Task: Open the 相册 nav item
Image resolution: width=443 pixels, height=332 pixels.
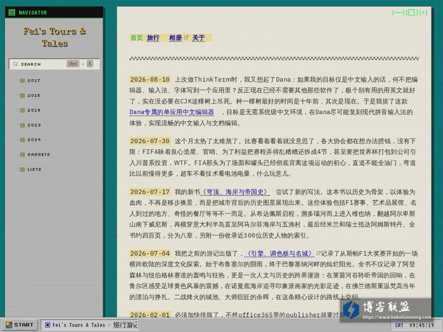Action: [x=175, y=38]
